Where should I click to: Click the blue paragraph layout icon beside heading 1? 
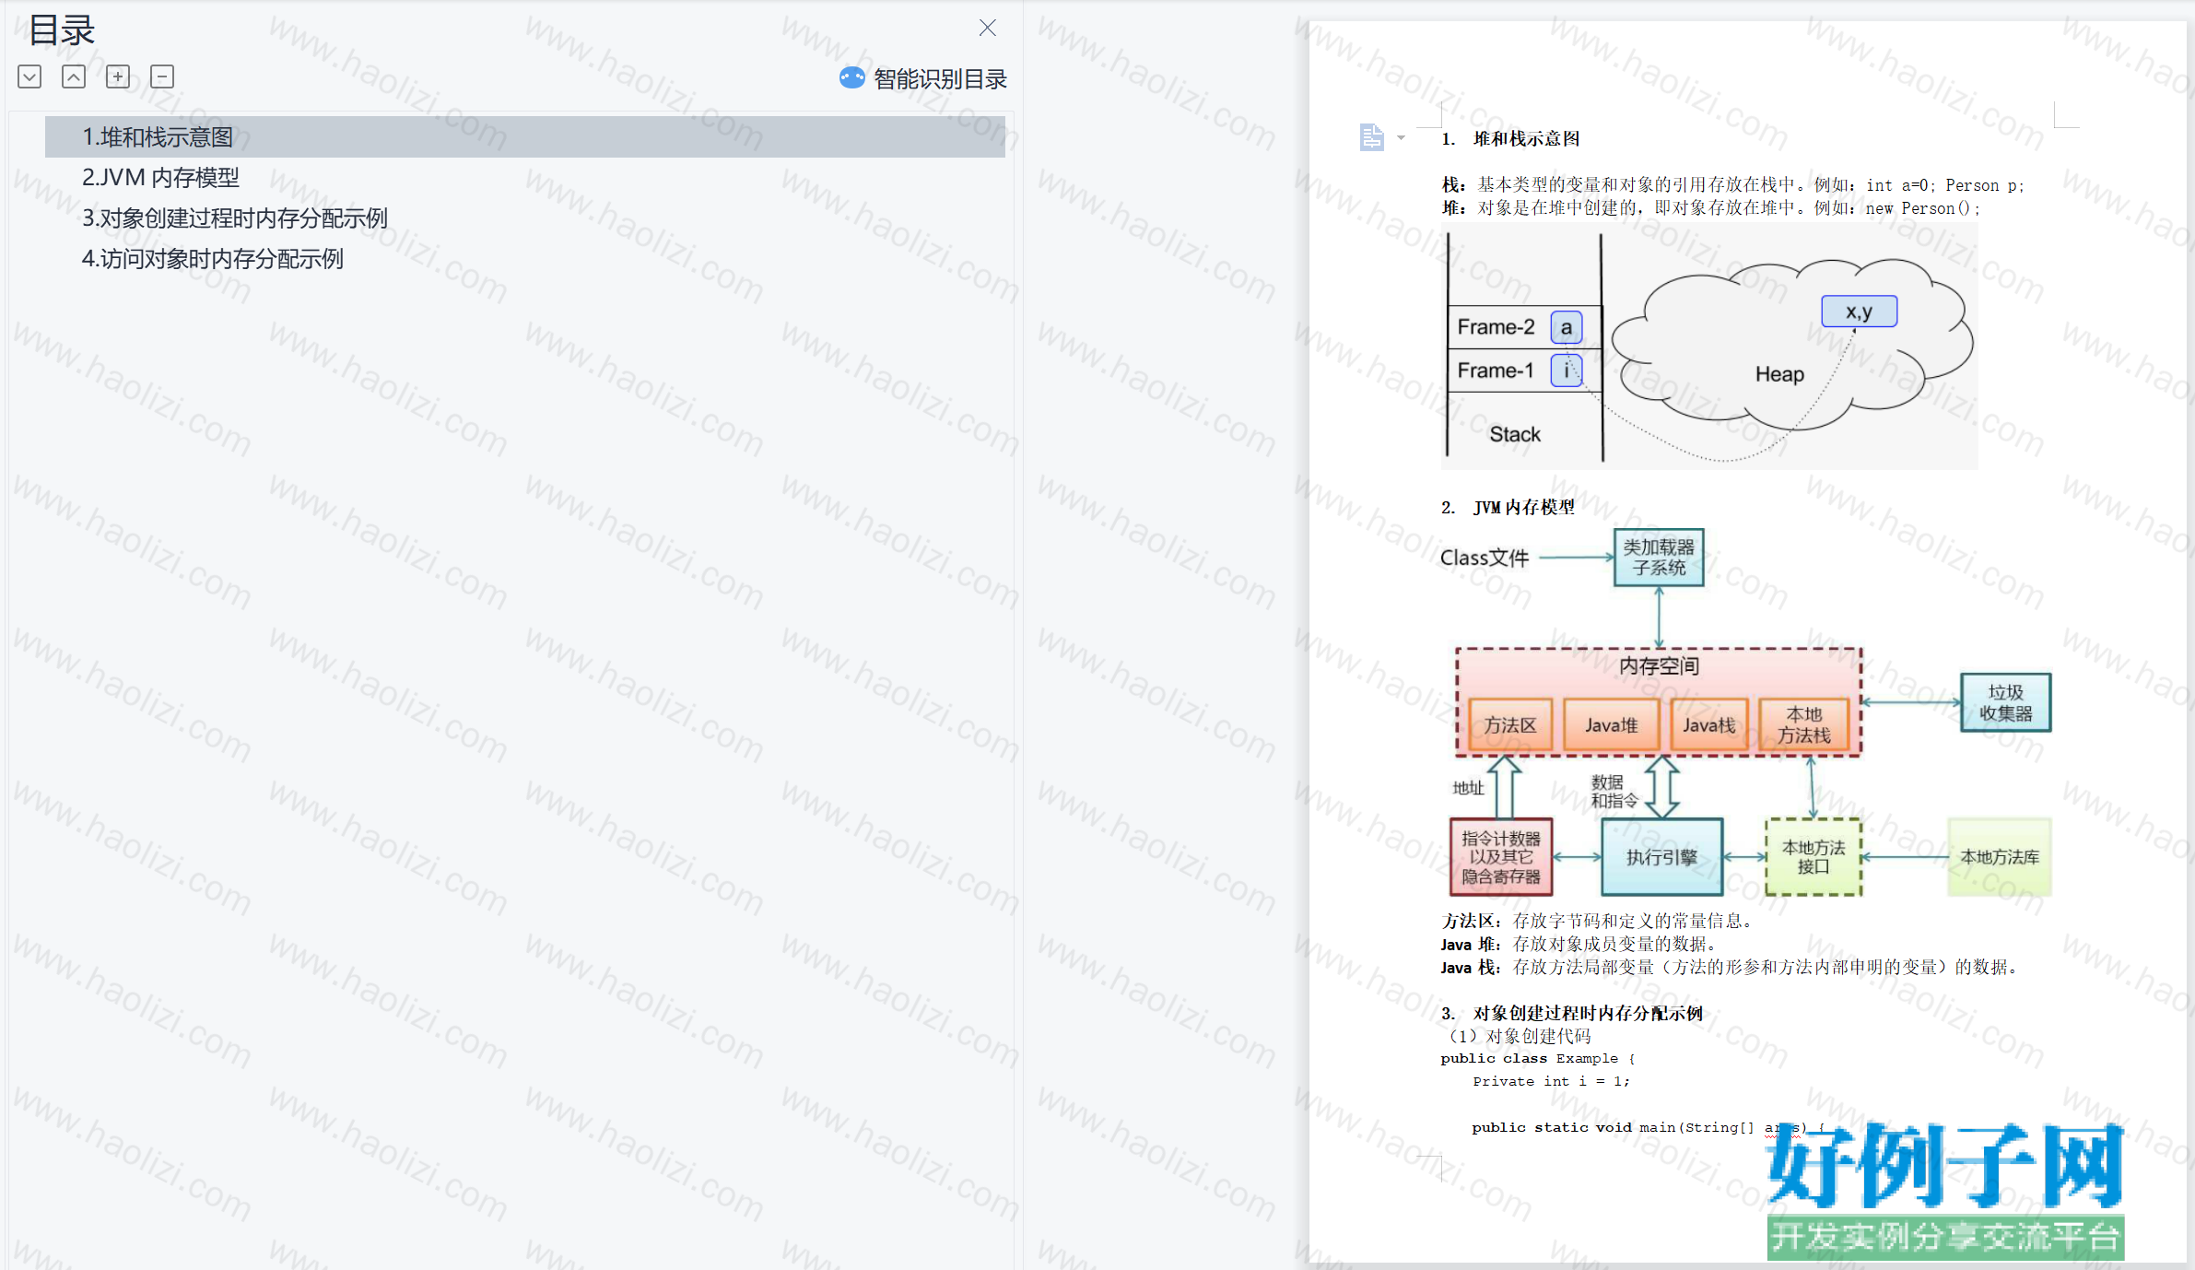(1371, 137)
